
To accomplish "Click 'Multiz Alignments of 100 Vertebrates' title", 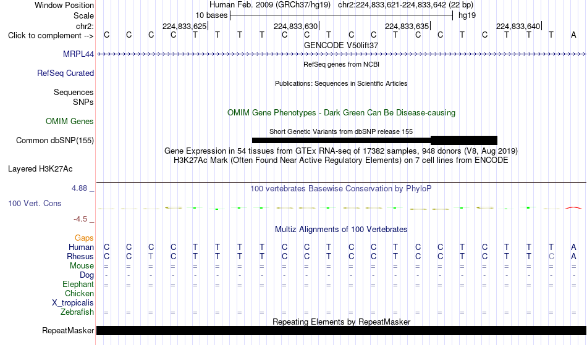I will [341, 230].
